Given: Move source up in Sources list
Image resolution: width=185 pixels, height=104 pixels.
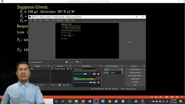Looking at the screenshot, I should click(64, 85).
